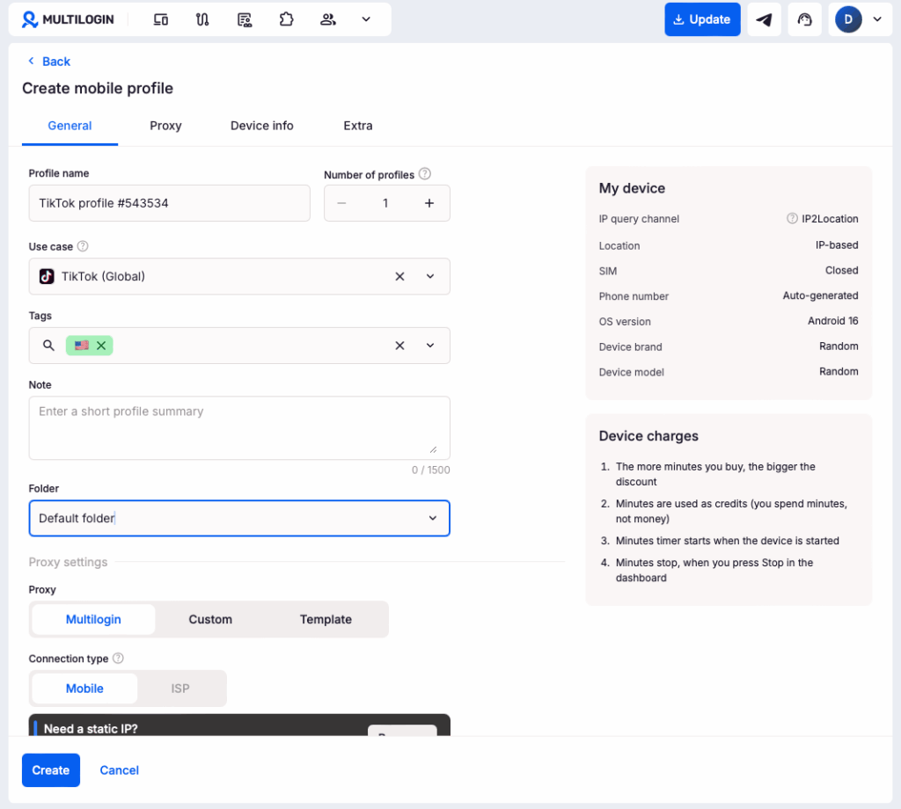Decrease the number of profiles

341,203
